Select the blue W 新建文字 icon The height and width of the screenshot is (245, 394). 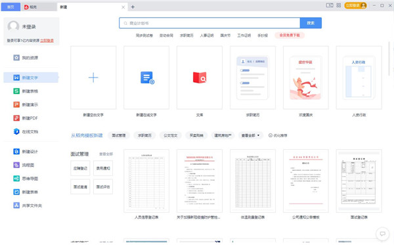(x=16, y=78)
